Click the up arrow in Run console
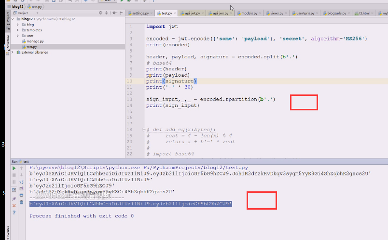The width and height of the screenshot is (388, 240). click(22, 168)
